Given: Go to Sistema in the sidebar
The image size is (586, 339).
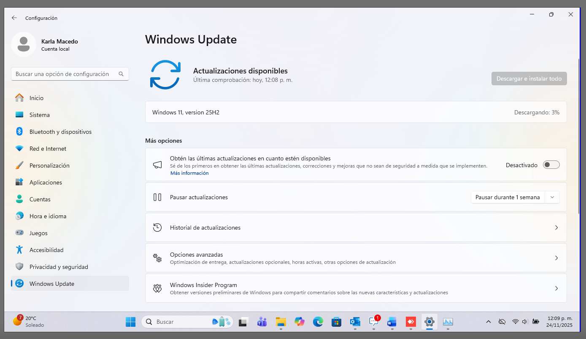Looking at the screenshot, I should pos(40,115).
